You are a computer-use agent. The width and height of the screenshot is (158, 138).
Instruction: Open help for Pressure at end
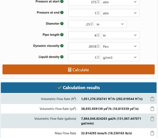point(62,12)
